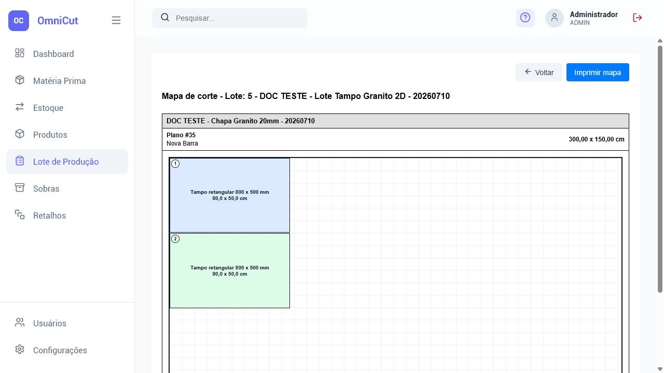Image resolution: width=664 pixels, height=373 pixels.
Task: Open Configurações settings
Action: coord(67,350)
